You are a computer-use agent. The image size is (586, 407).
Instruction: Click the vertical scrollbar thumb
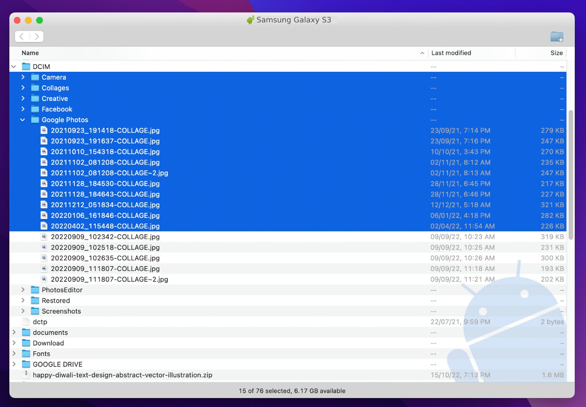571,175
